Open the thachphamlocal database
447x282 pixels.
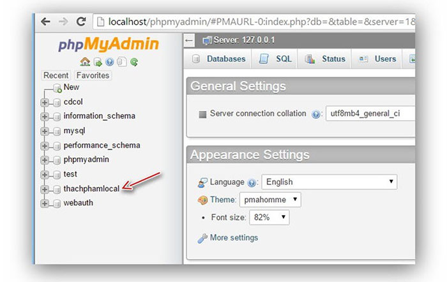pyautogui.click(x=91, y=189)
